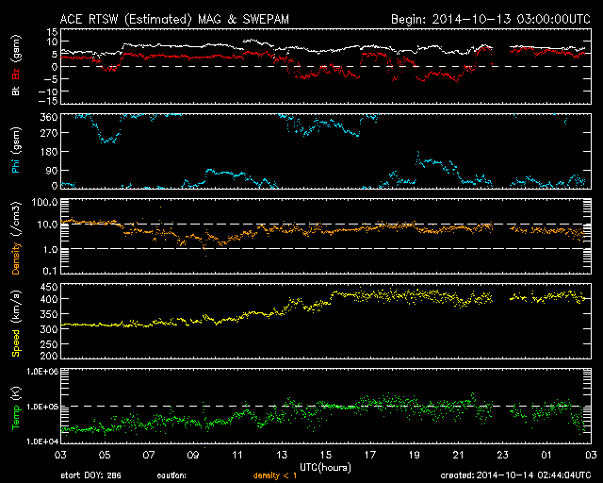Click the cyan 'Phi' axis label
The image size is (603, 483).
coord(16,164)
